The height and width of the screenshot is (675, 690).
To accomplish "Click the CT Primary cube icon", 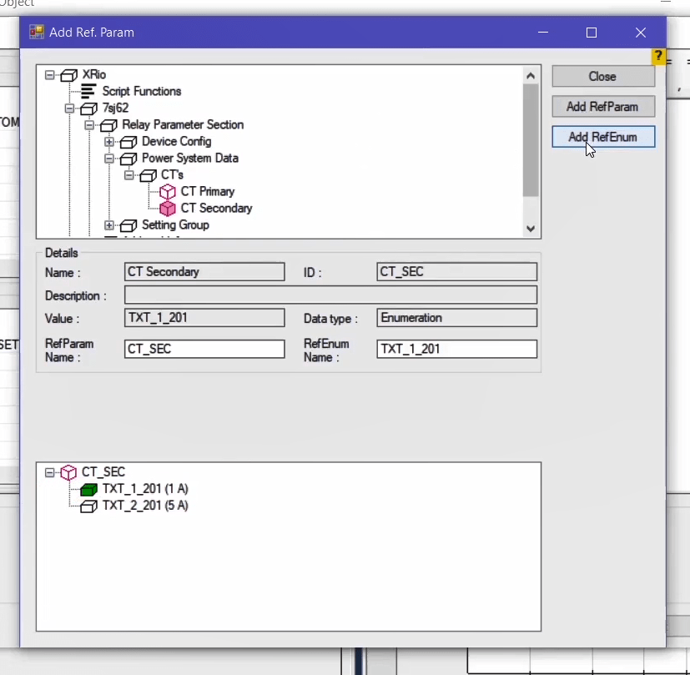I will [x=168, y=192].
